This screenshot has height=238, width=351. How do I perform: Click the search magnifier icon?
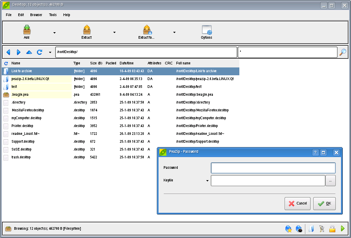(x=343, y=52)
